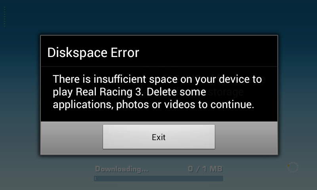This screenshot has height=190, width=317.
Task: Click the Exit button
Action: 159,137
